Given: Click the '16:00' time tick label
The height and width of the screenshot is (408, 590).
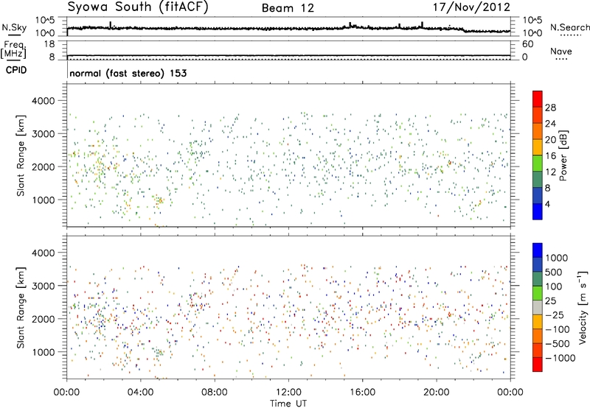Looking at the screenshot, I should click(x=362, y=393).
